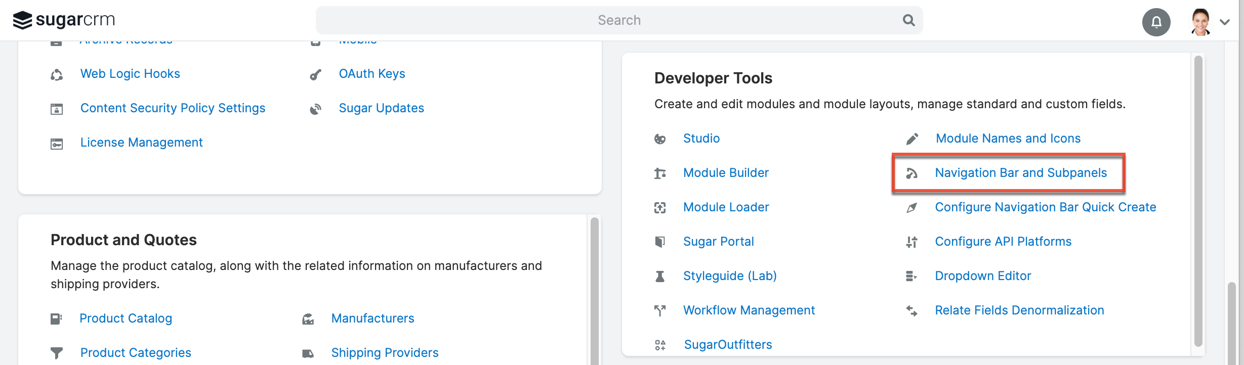Click the Dropdown Editor icon
Image resolution: width=1244 pixels, height=365 pixels.
(x=911, y=277)
